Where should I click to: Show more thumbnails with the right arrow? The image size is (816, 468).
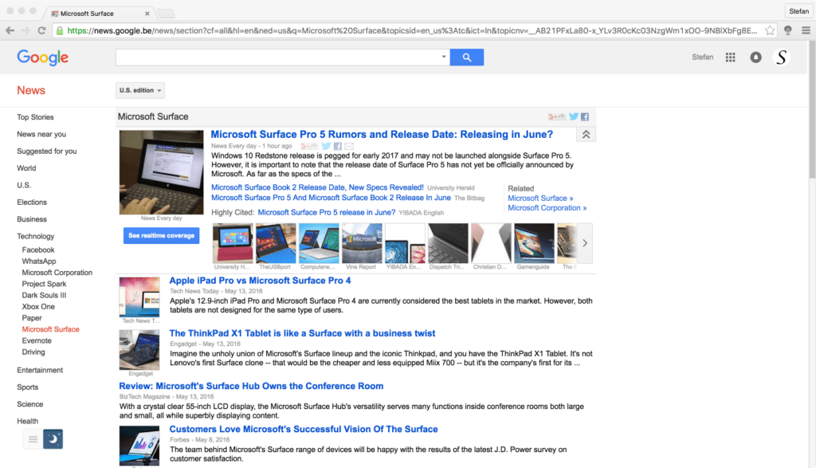click(x=585, y=243)
